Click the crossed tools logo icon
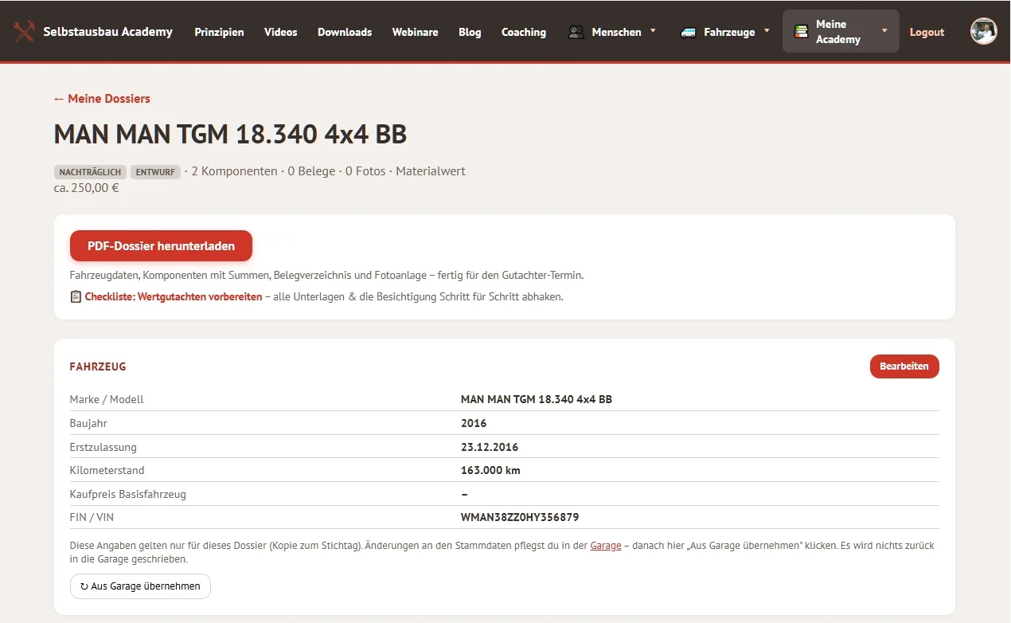This screenshot has width=1011, height=623. coord(25,32)
